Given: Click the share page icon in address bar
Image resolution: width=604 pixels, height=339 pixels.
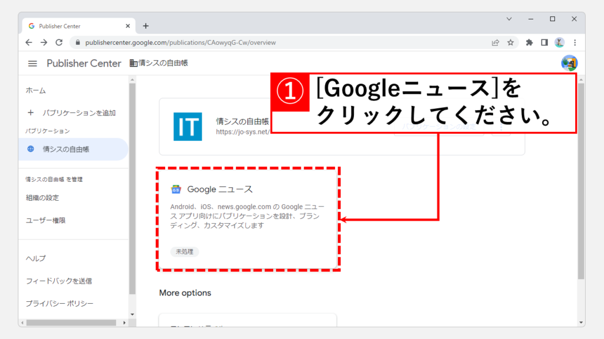Looking at the screenshot, I should coord(495,42).
